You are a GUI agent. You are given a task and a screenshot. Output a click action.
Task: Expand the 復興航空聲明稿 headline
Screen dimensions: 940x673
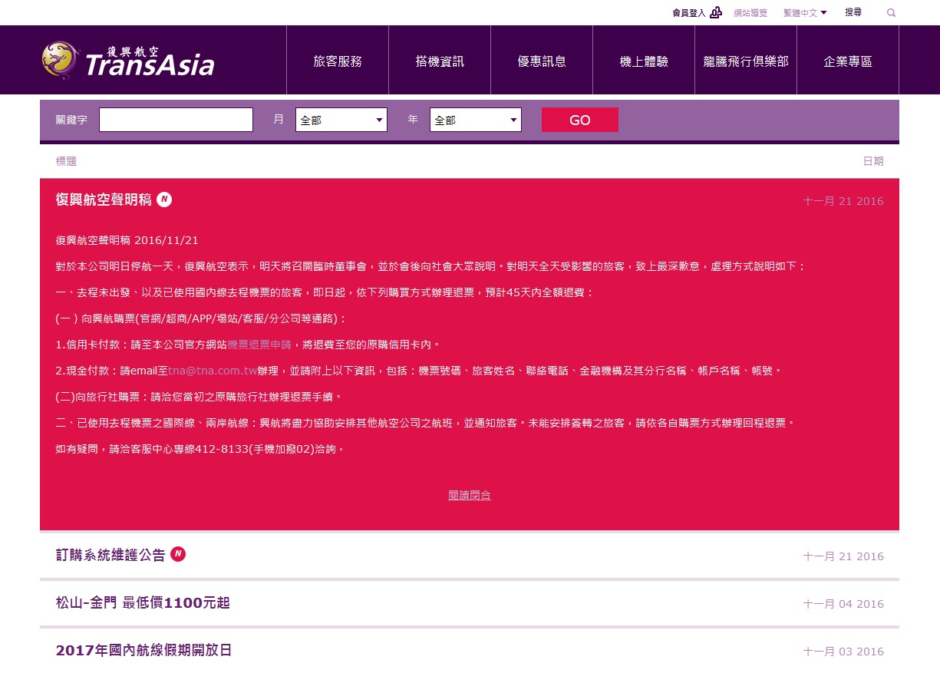point(104,200)
